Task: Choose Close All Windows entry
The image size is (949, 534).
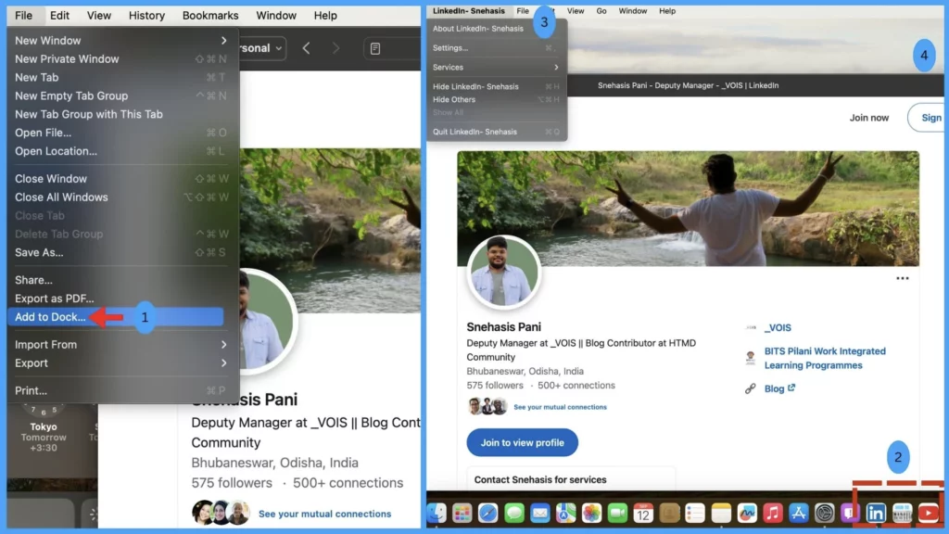Action: (x=120, y=197)
